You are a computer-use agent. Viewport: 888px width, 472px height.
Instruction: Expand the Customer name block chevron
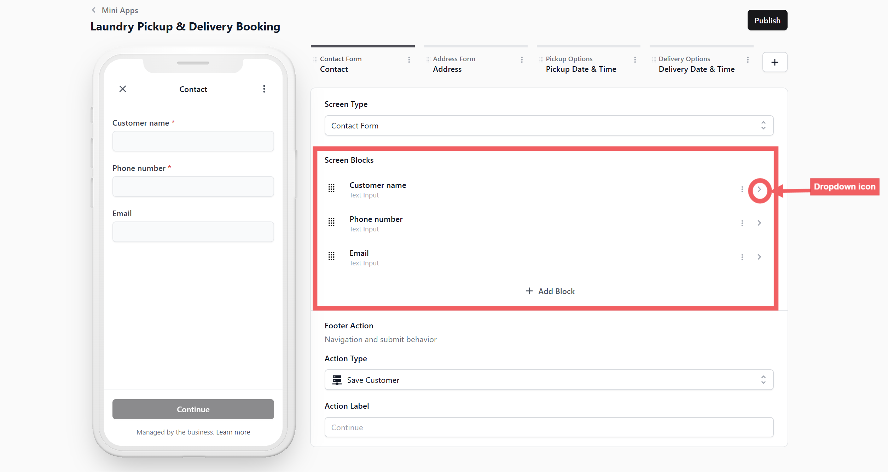coord(759,189)
